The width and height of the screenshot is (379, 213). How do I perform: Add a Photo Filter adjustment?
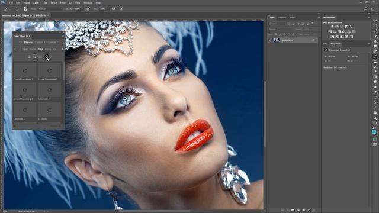click(344, 32)
